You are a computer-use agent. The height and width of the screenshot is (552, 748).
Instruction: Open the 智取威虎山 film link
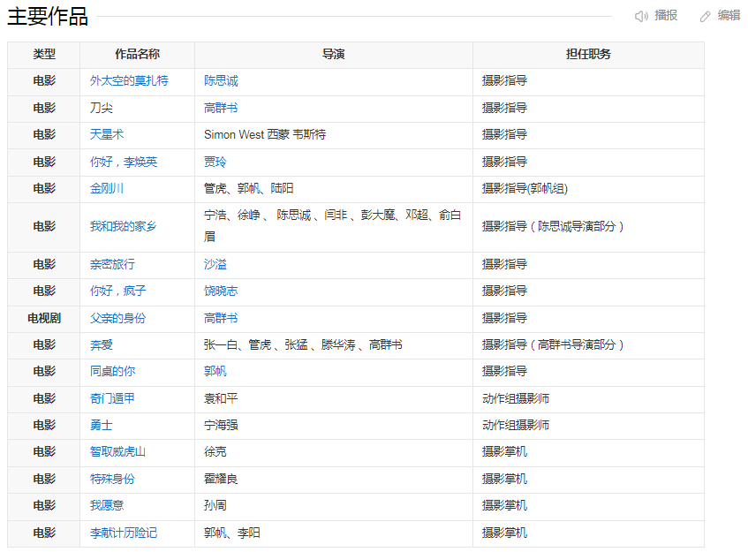[x=117, y=451]
